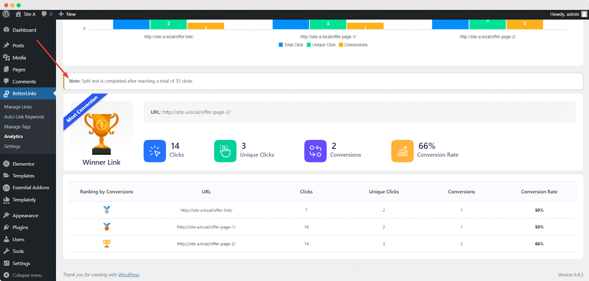The width and height of the screenshot is (589, 281).
Task: Click the WordPress logo icon
Action: point(6,14)
